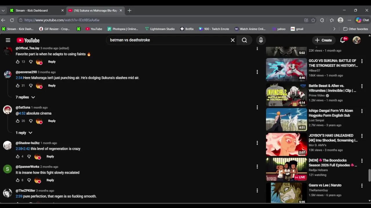Open more options for Boondocks live video
This screenshot has height=208, width=371.
362,161
